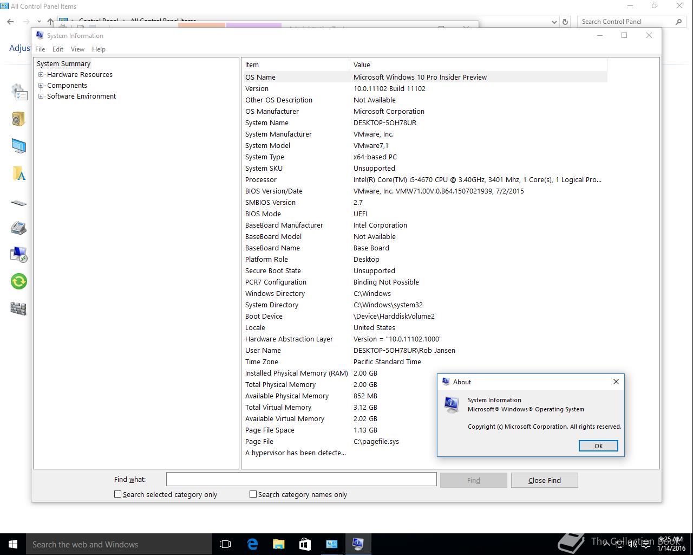The image size is (693, 555).
Task: Click the Close Find button
Action: pos(544,480)
